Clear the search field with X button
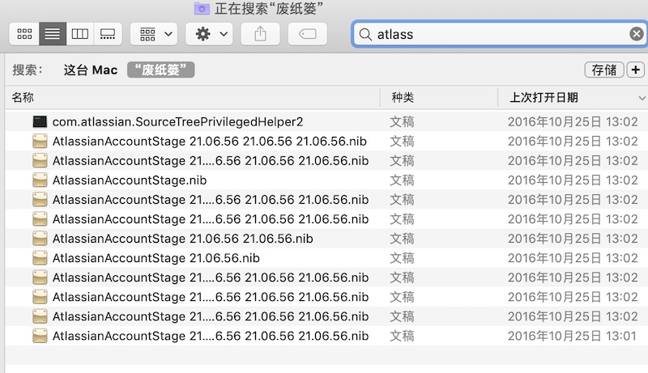This screenshot has width=648, height=373. (x=637, y=34)
